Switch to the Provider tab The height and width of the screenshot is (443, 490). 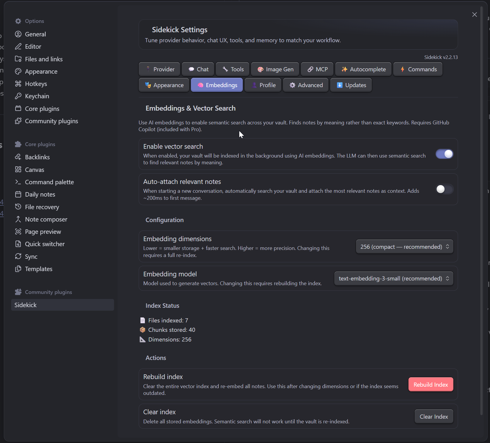pos(159,69)
